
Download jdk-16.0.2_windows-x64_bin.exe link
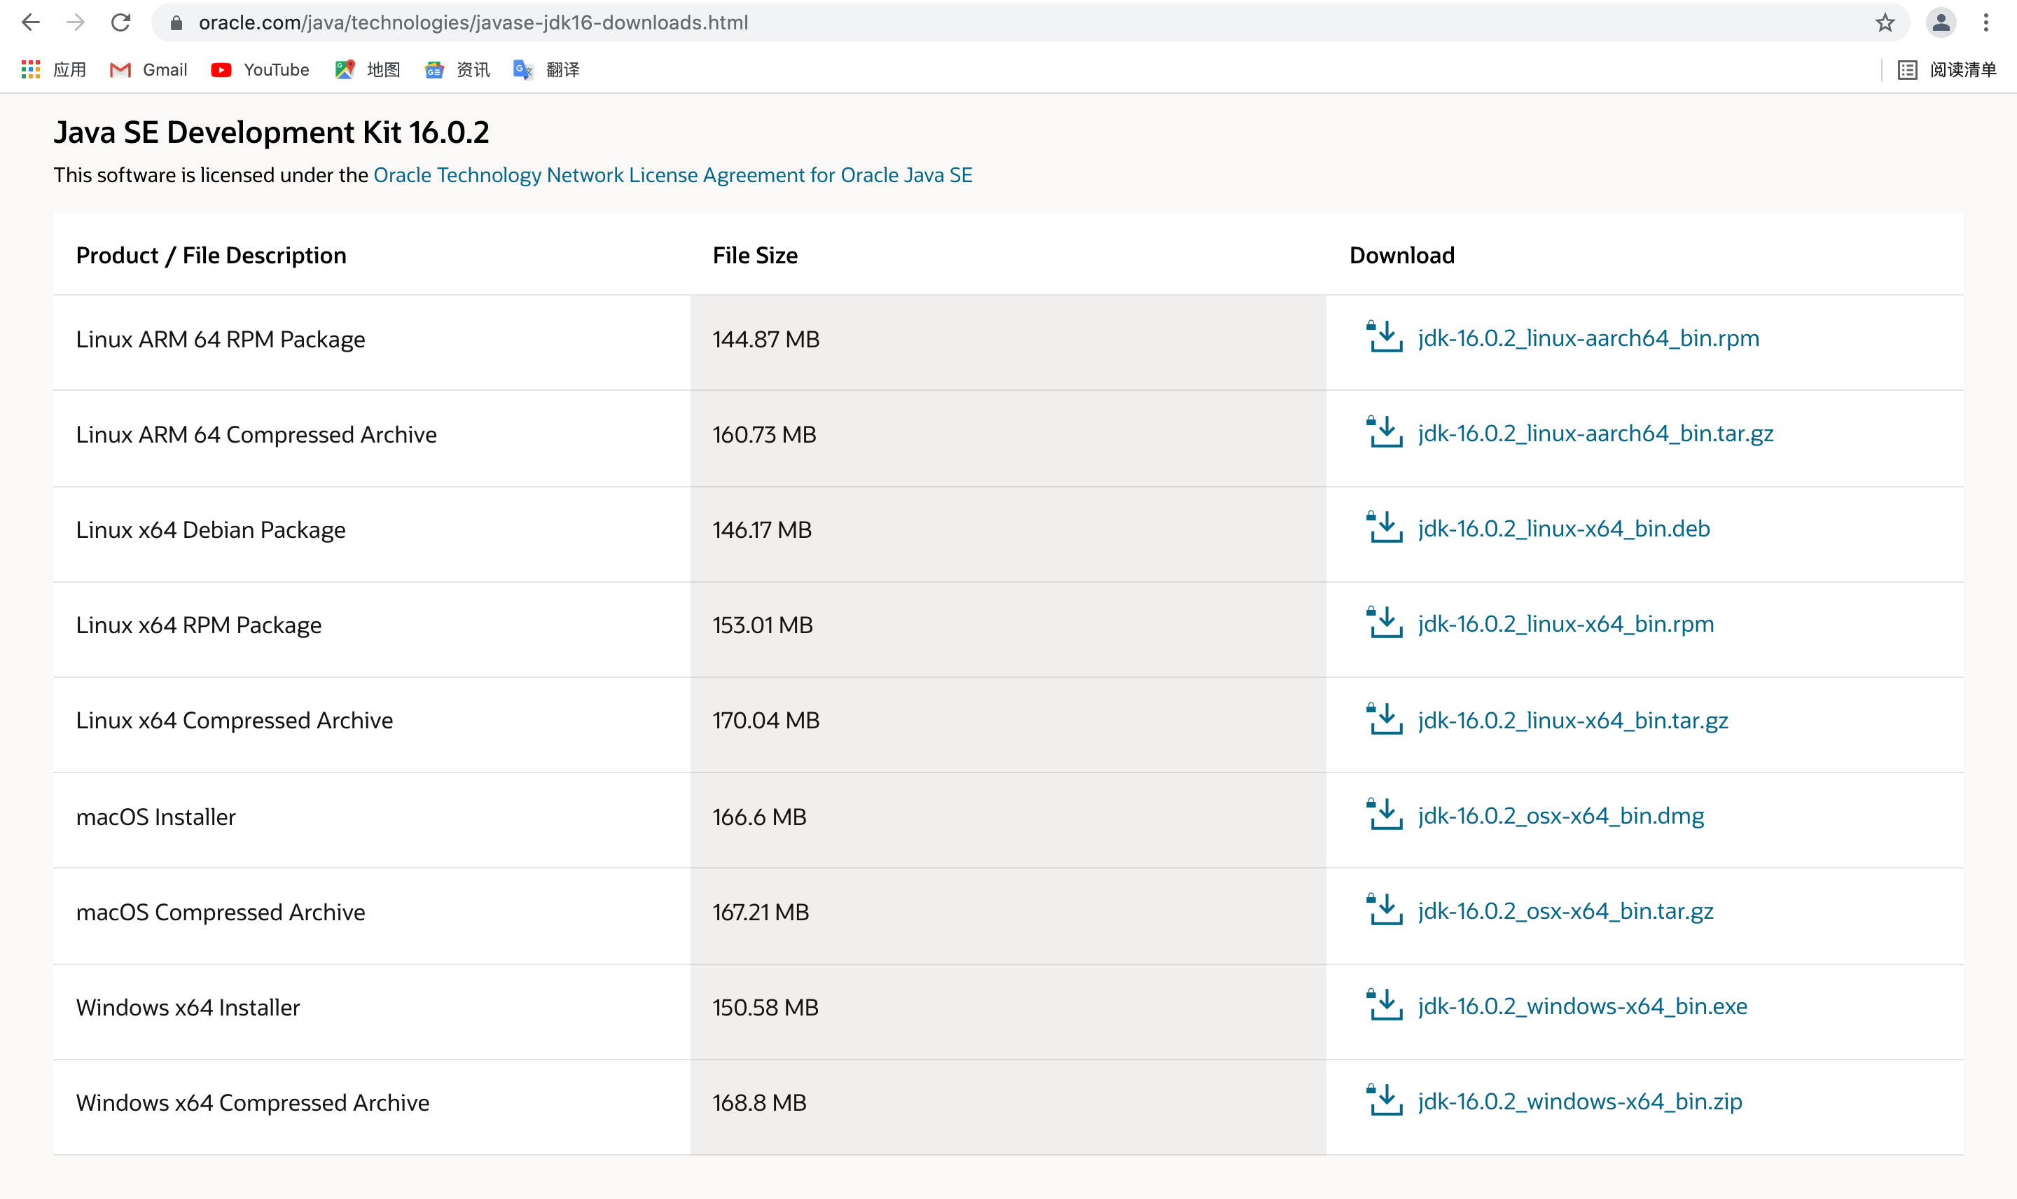click(x=1582, y=1006)
